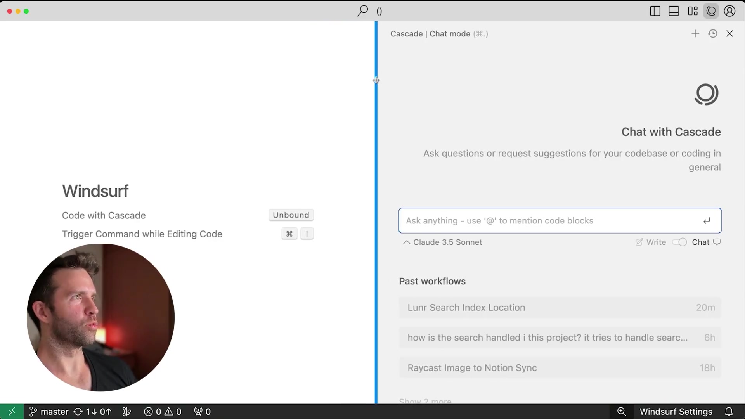Open the search magnifier in title bar
The height and width of the screenshot is (419, 745).
362,11
